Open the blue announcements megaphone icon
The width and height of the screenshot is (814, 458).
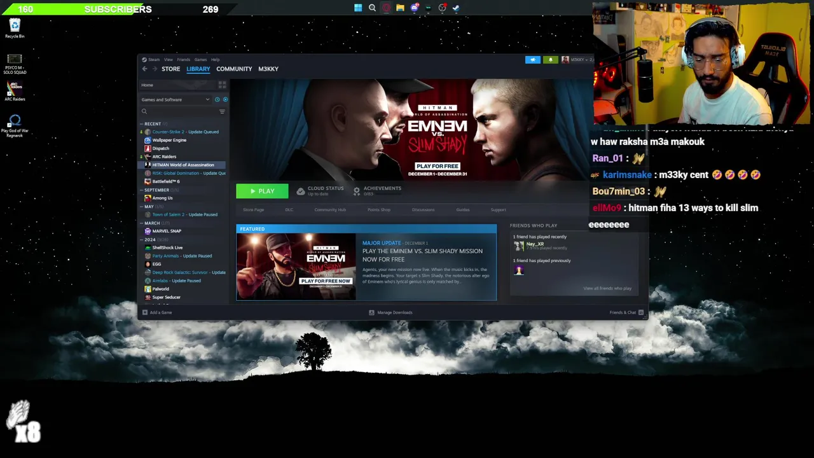(533, 60)
